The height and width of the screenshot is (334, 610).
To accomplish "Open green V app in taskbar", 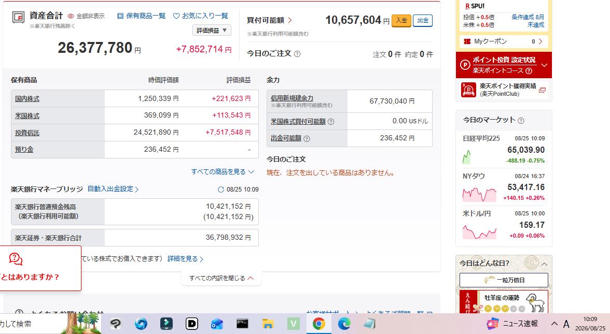I will (294, 324).
